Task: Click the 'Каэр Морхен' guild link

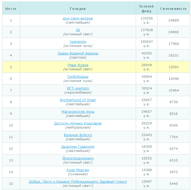Action: pos(78,170)
